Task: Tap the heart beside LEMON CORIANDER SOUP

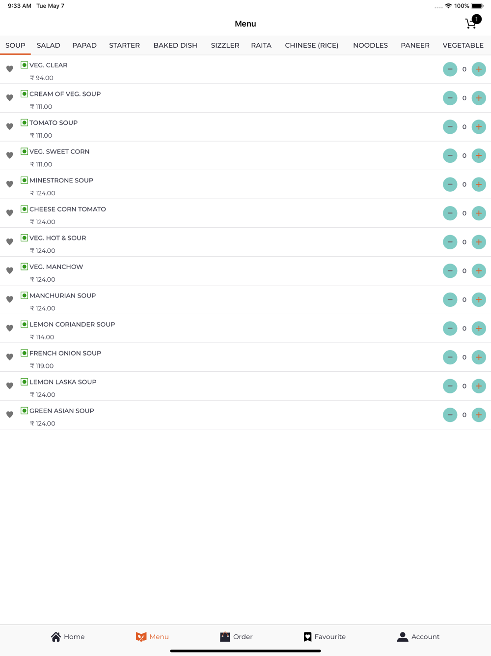Action: tap(10, 328)
